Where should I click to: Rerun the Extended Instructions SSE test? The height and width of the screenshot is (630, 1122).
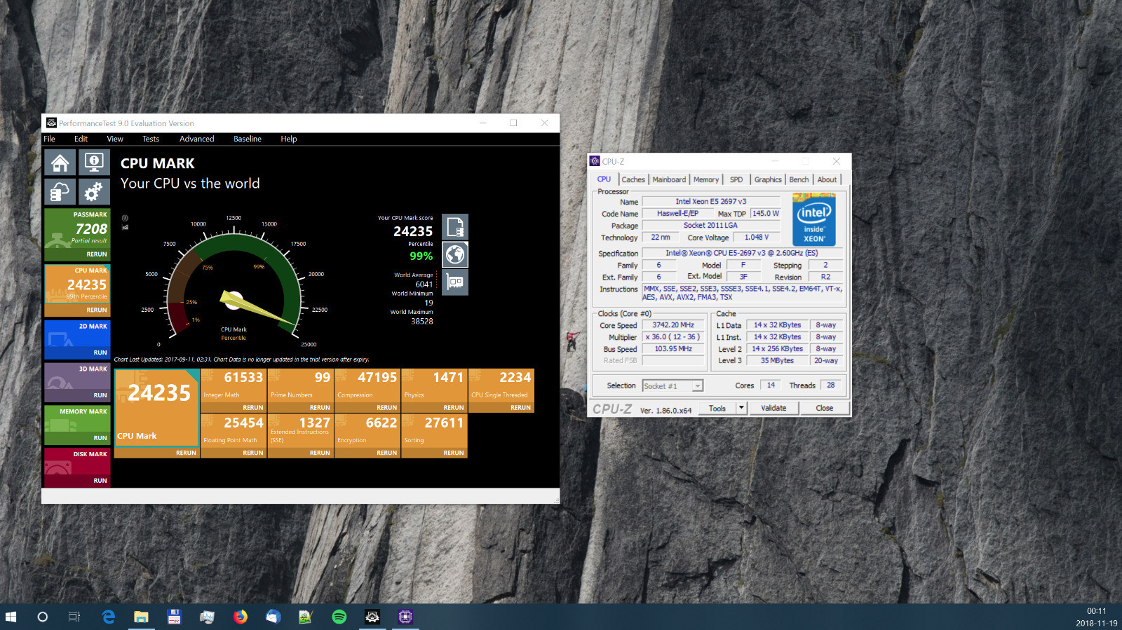pos(320,453)
